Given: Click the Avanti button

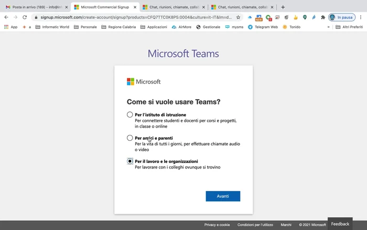Looking at the screenshot, I should [223, 196].
